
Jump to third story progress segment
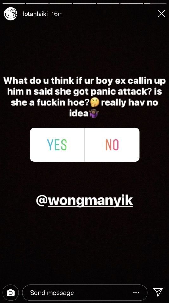(x=61, y=3)
